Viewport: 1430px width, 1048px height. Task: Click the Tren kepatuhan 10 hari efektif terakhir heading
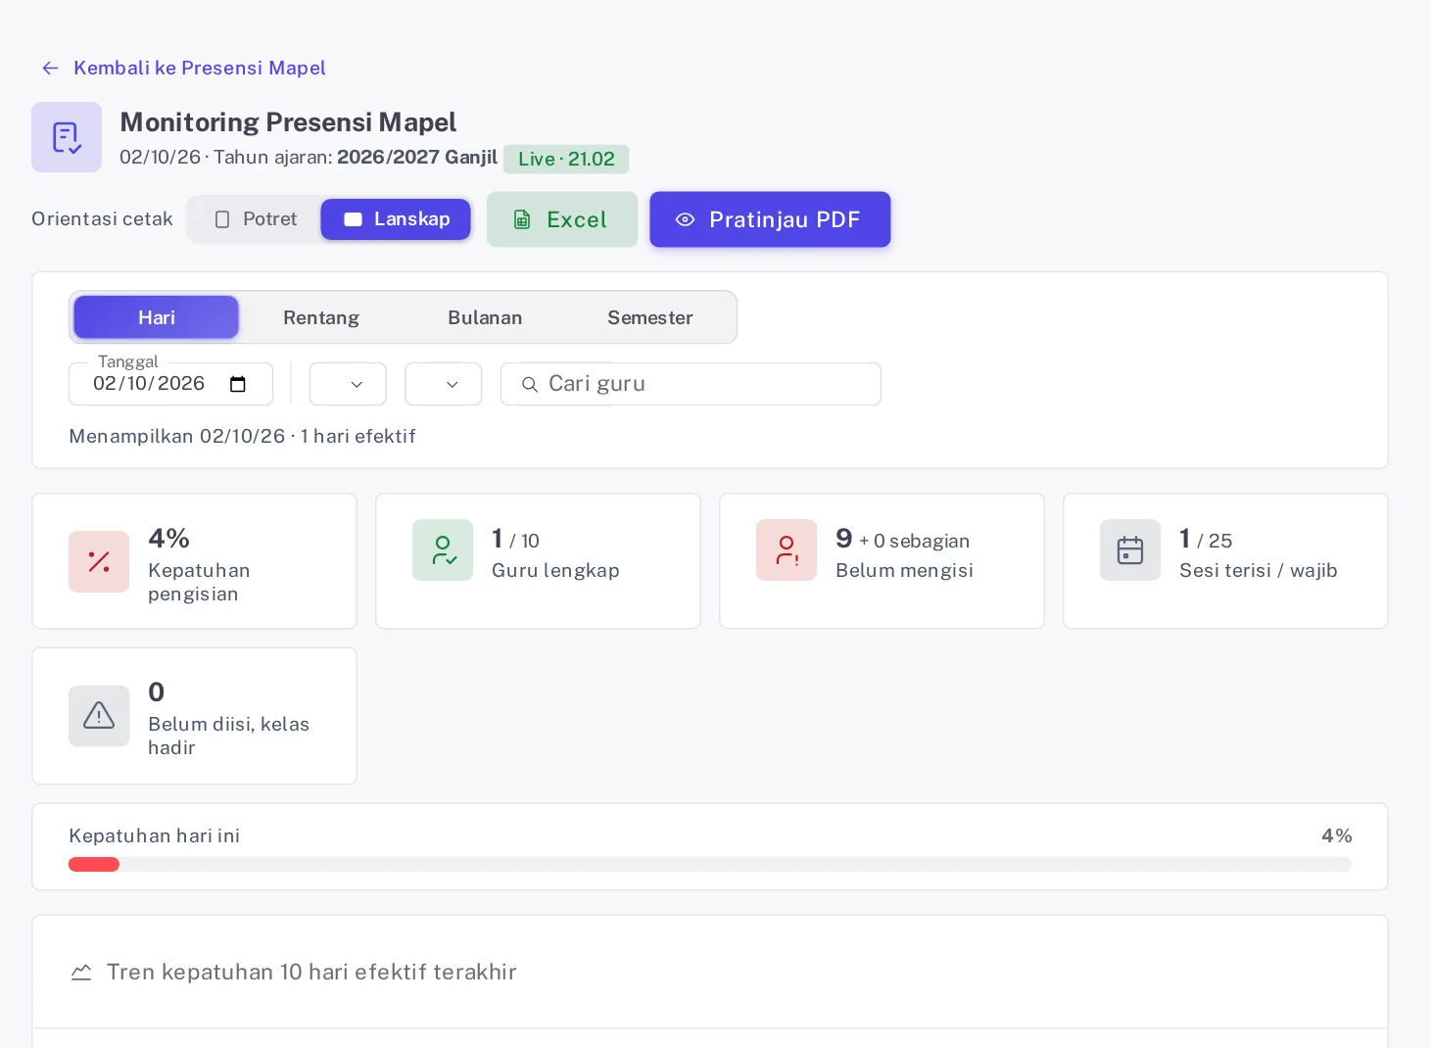coord(311,973)
